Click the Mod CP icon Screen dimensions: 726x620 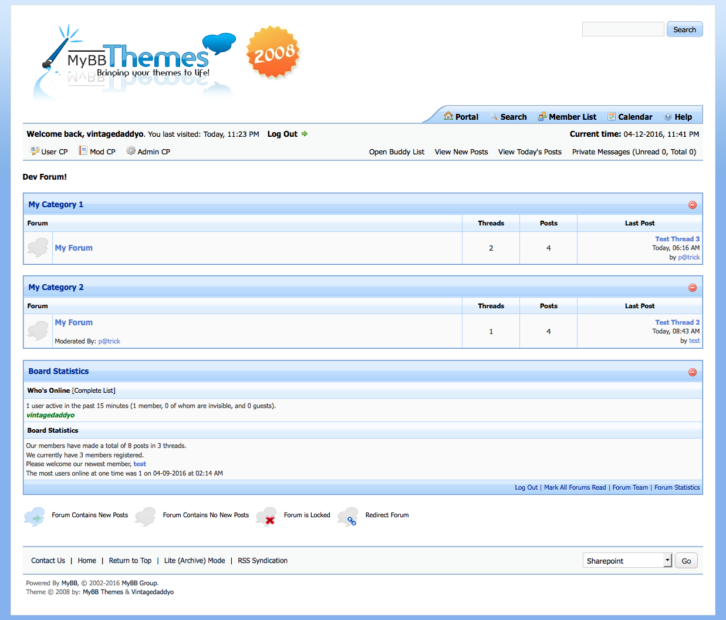[83, 151]
